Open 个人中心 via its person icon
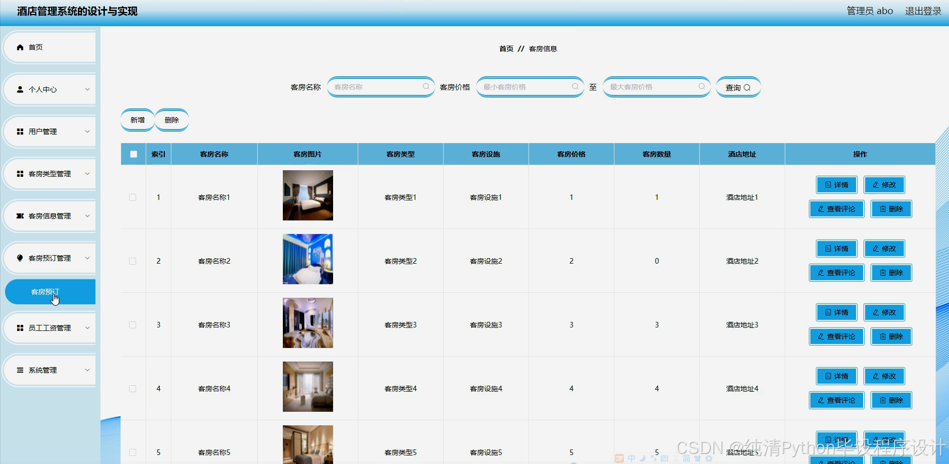This screenshot has width=949, height=464. [20, 89]
